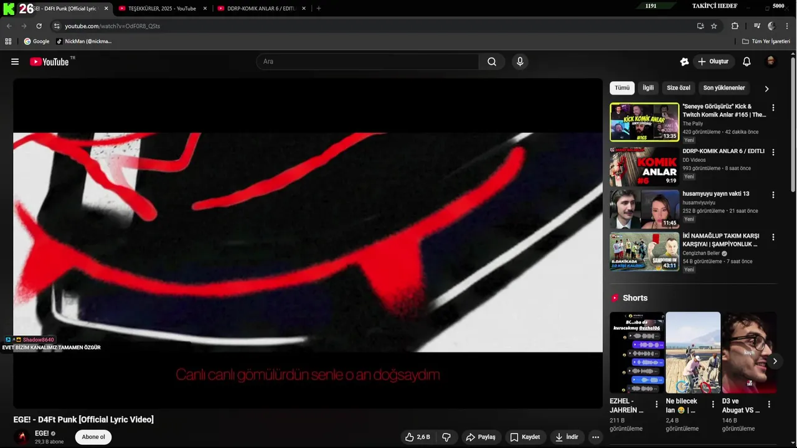Open husamyuyu yayın vakti 13 thumbnail
Screen dimensions: 797x448
coord(644,209)
